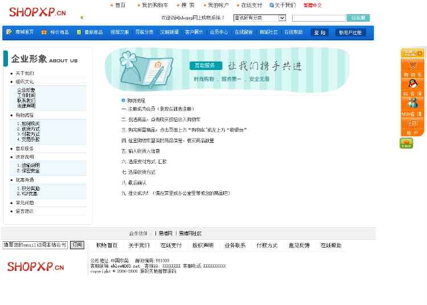
Task: Open 联系我们 sidebar sub-link
Action: (x=26, y=100)
